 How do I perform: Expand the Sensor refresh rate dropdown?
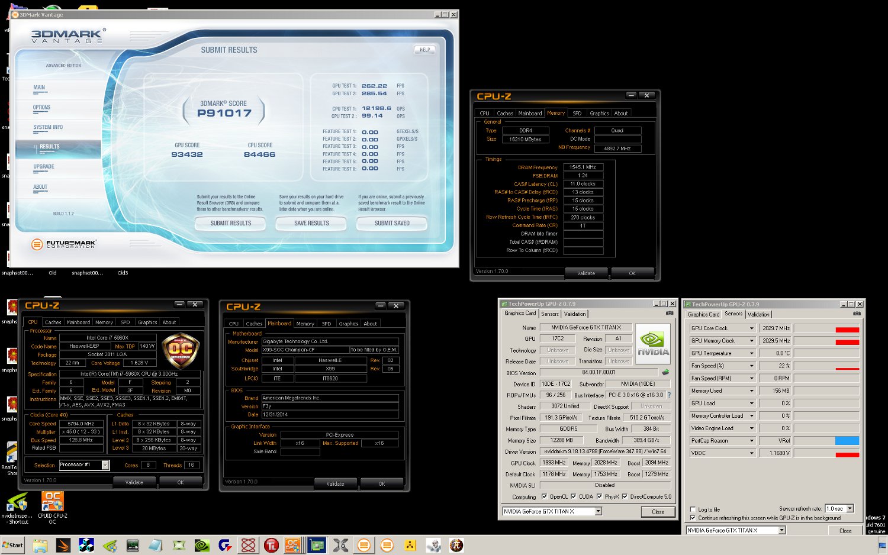[850, 509]
